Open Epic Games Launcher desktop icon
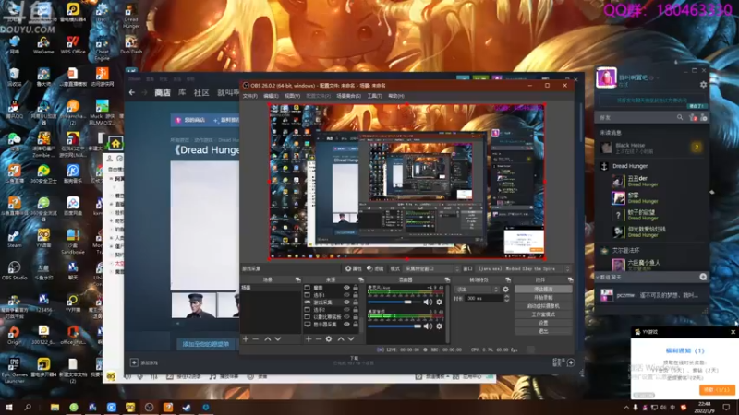This screenshot has height=415, width=739. pos(14,370)
